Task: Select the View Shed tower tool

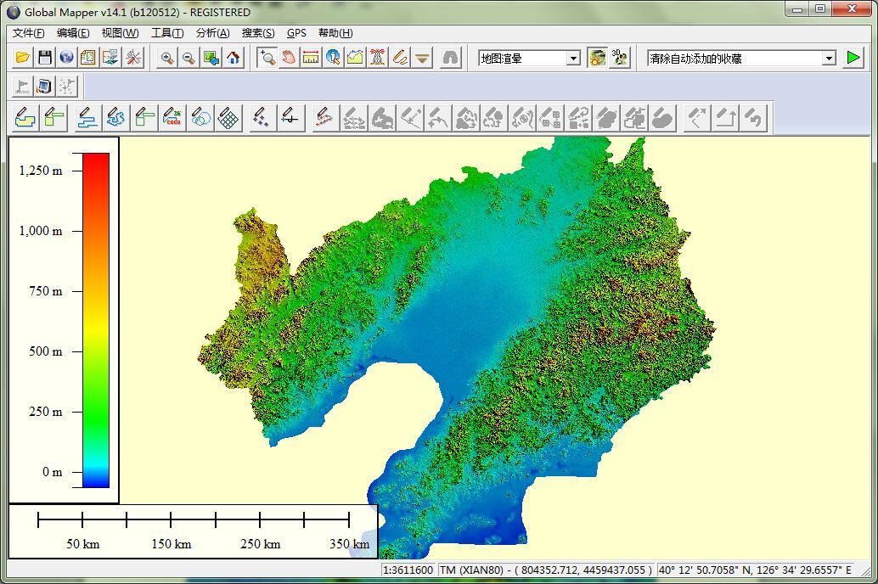Action: click(377, 58)
